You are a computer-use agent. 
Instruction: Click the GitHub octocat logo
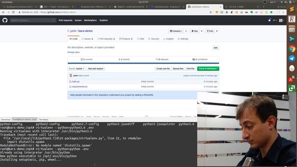(x=5, y=20)
